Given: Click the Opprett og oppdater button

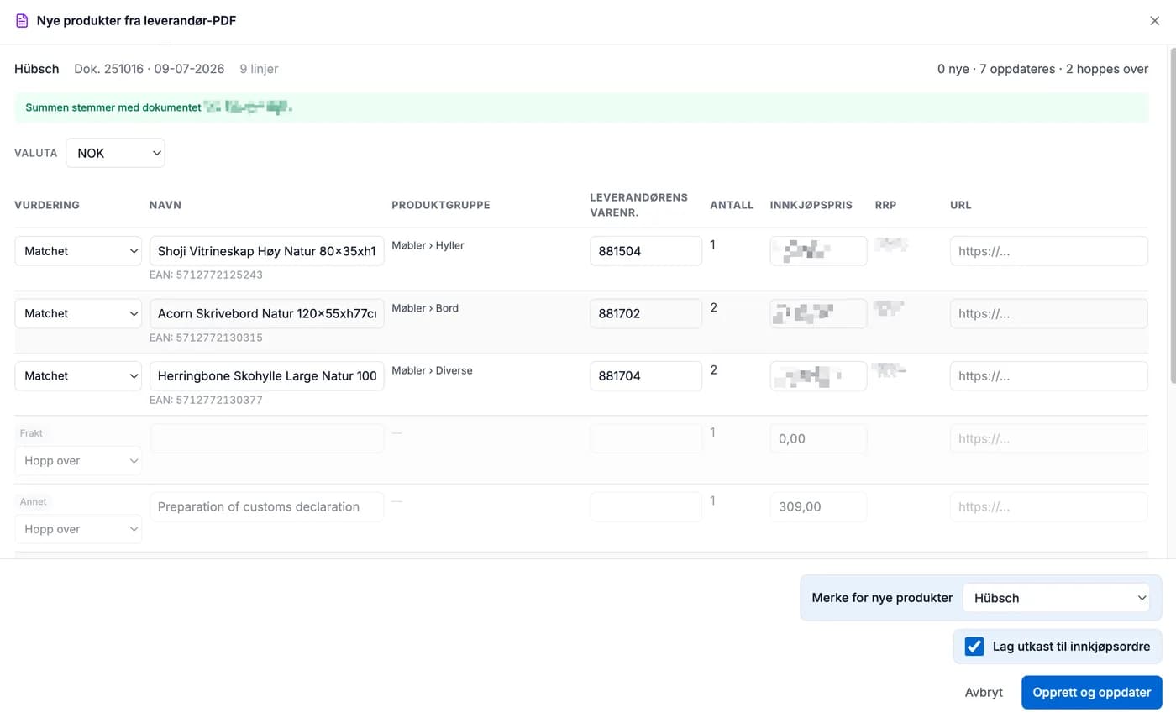Looking at the screenshot, I should pos(1092,693).
